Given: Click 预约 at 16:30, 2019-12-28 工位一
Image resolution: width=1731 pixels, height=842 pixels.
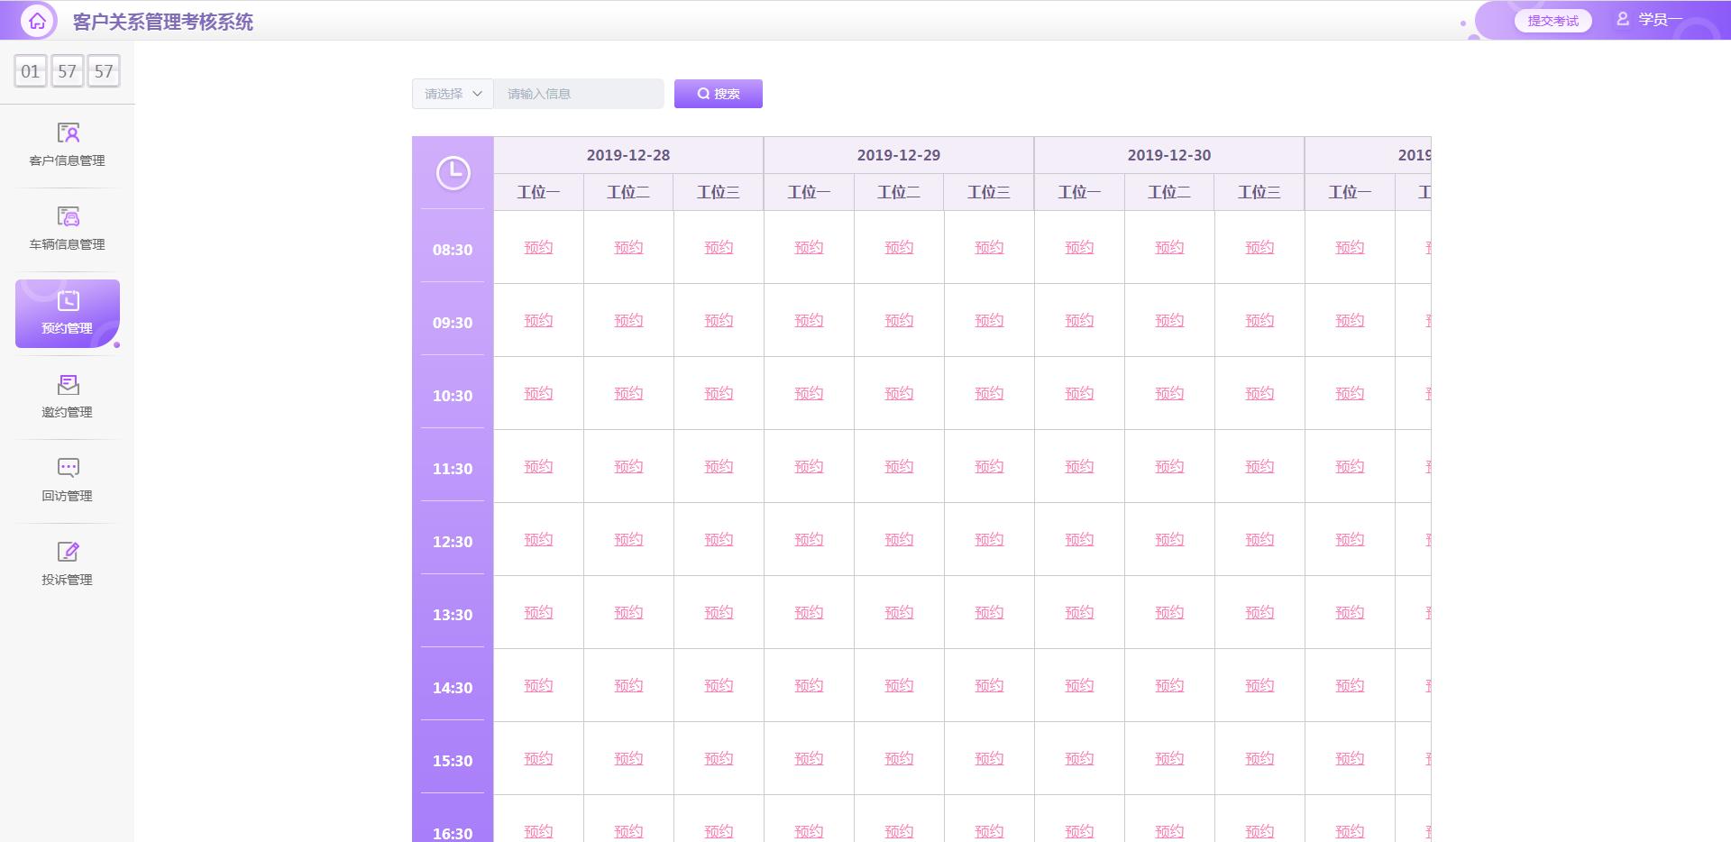Looking at the screenshot, I should 538,831.
